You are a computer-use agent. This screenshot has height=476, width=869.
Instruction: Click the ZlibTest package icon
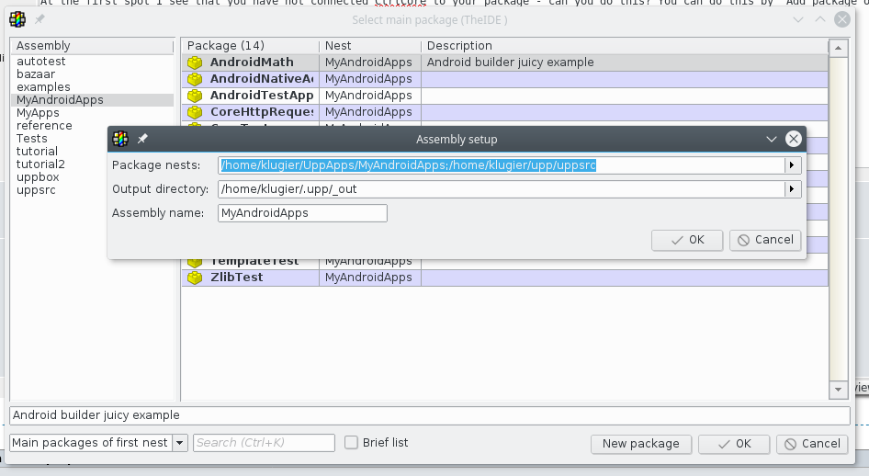[x=195, y=278]
